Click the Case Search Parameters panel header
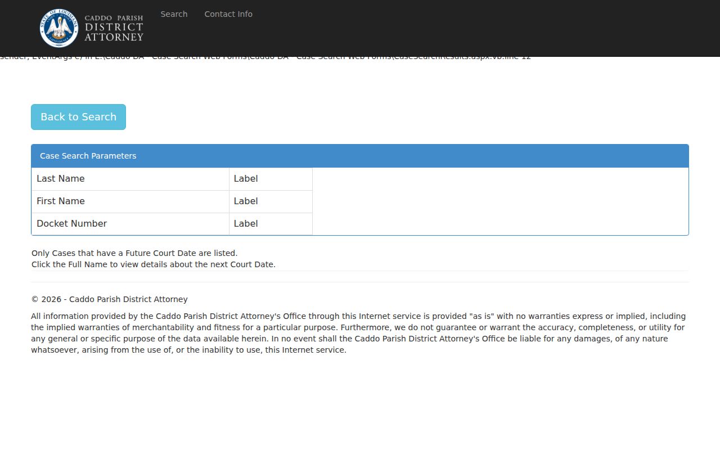 click(360, 156)
